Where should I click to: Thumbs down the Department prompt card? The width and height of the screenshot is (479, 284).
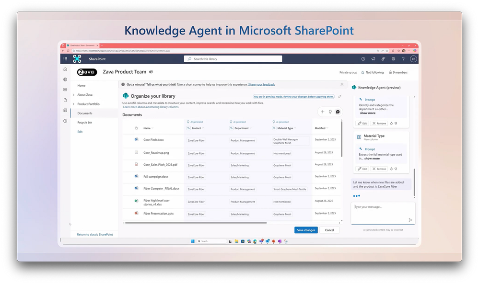396,124
